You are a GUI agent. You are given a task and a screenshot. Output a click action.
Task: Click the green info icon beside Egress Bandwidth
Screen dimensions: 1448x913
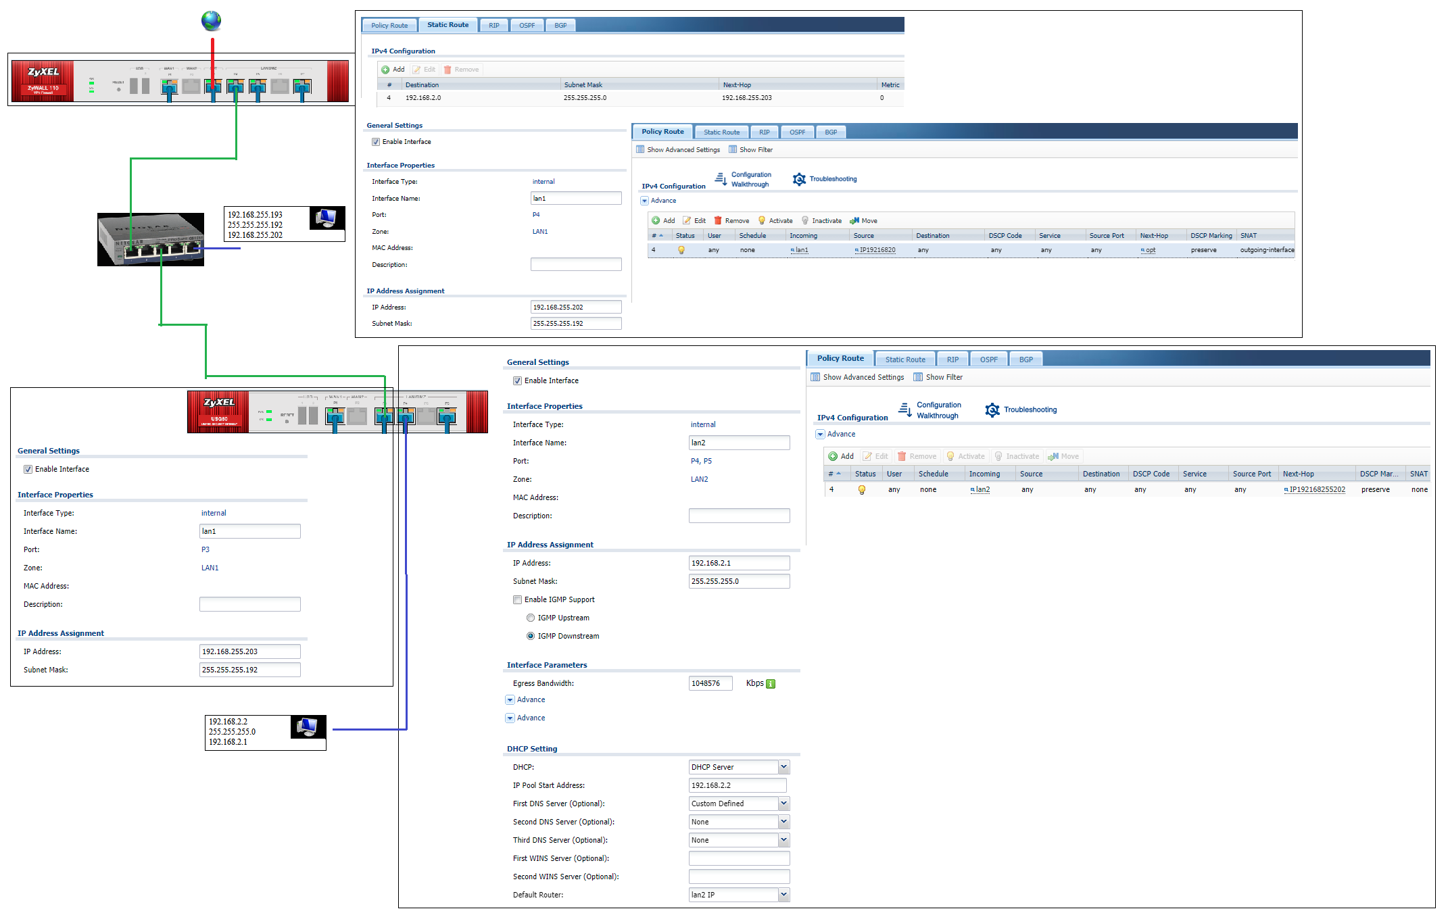point(770,683)
